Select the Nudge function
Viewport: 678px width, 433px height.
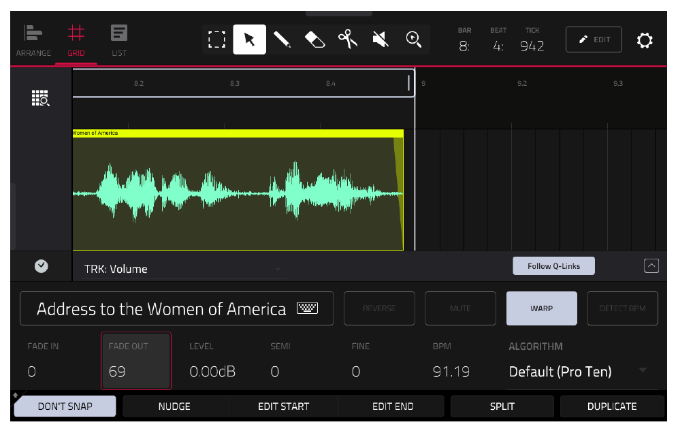click(174, 406)
